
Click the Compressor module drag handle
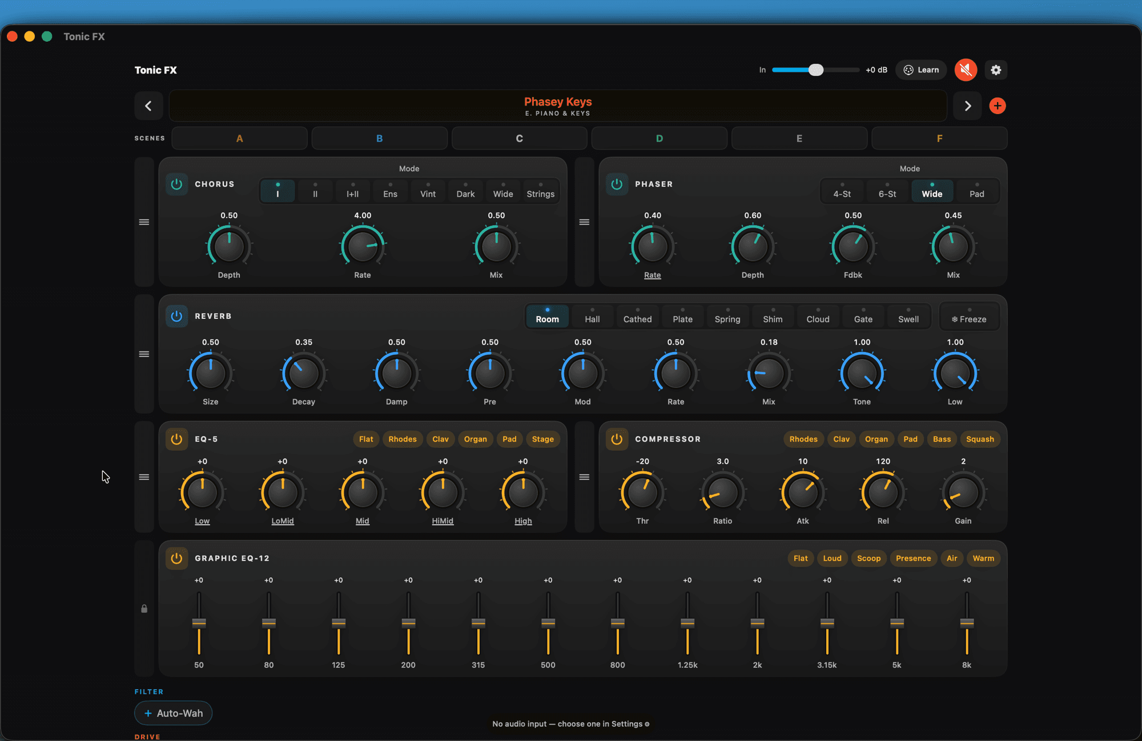584,477
